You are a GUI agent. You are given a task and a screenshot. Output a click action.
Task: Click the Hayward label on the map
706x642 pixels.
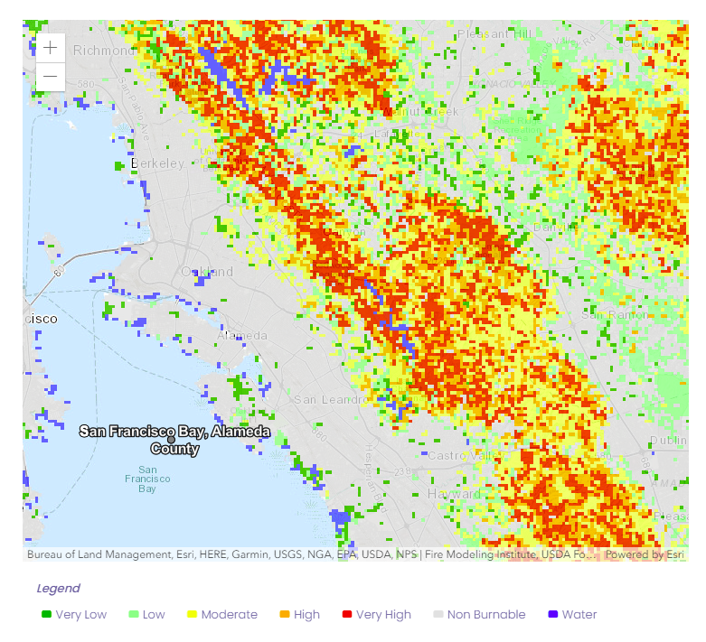click(x=454, y=494)
